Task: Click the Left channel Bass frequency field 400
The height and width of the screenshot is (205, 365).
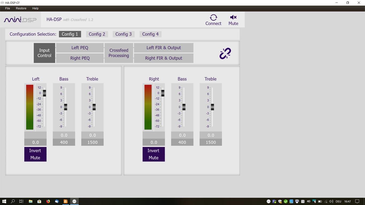Action: click(64, 142)
